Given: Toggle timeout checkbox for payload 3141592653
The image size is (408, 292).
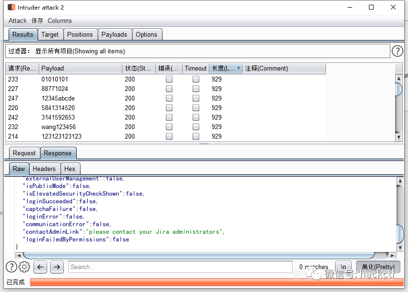Looking at the screenshot, I should (x=196, y=117).
